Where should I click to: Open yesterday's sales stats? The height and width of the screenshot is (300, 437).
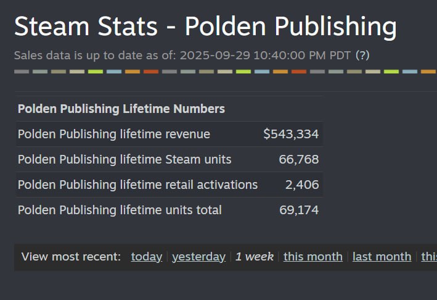198,257
